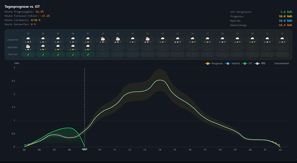This screenshot has width=297, height=163.
Task: Click the yellow Prognose value 18.0 kWh
Action: [x=285, y=16]
